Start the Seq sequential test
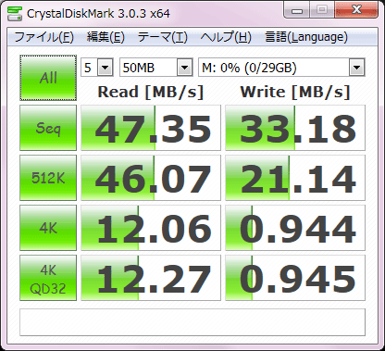This screenshot has height=351, width=385. pyautogui.click(x=48, y=128)
